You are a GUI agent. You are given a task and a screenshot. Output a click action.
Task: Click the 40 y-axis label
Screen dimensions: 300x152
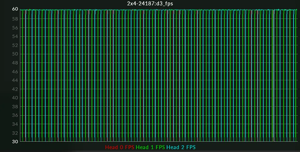[x=15, y=98]
